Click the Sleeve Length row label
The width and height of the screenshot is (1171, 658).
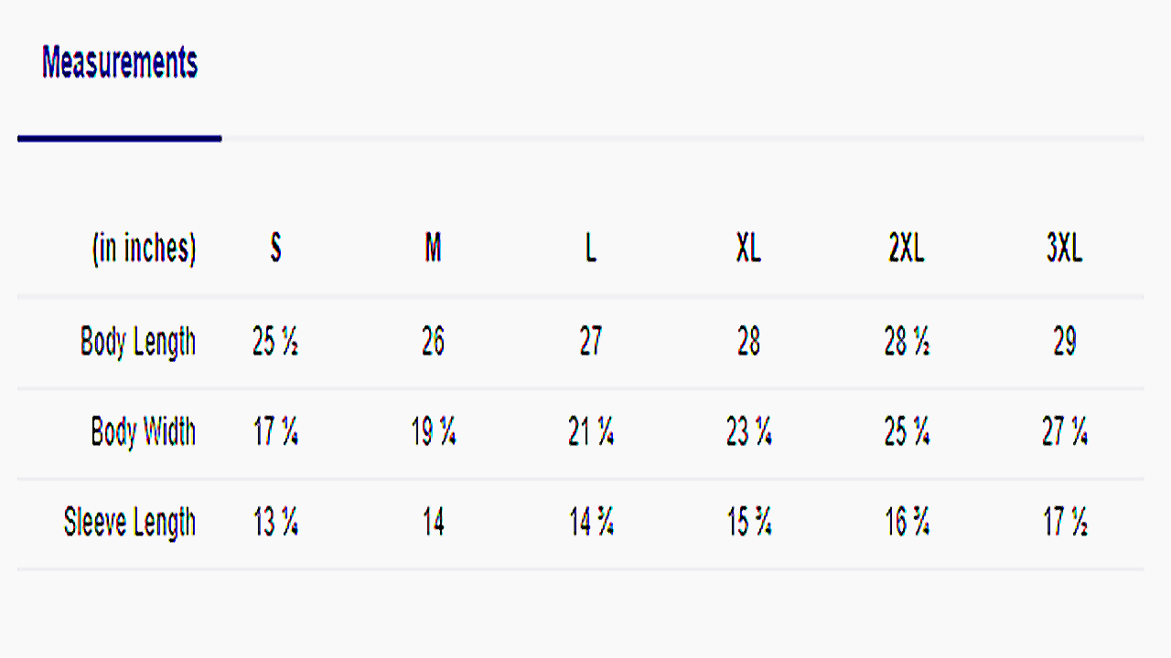click(130, 524)
